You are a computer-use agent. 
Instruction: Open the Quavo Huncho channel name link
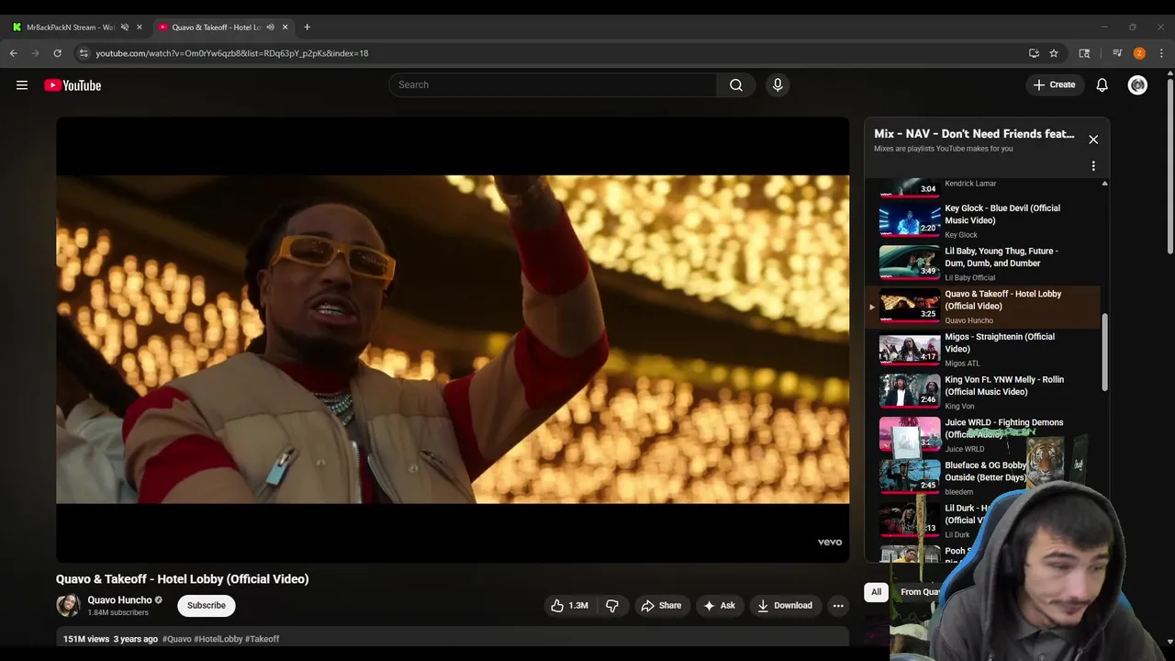point(119,599)
